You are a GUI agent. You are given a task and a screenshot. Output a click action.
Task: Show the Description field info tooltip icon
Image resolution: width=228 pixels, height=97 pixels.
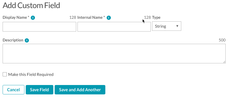(27, 40)
